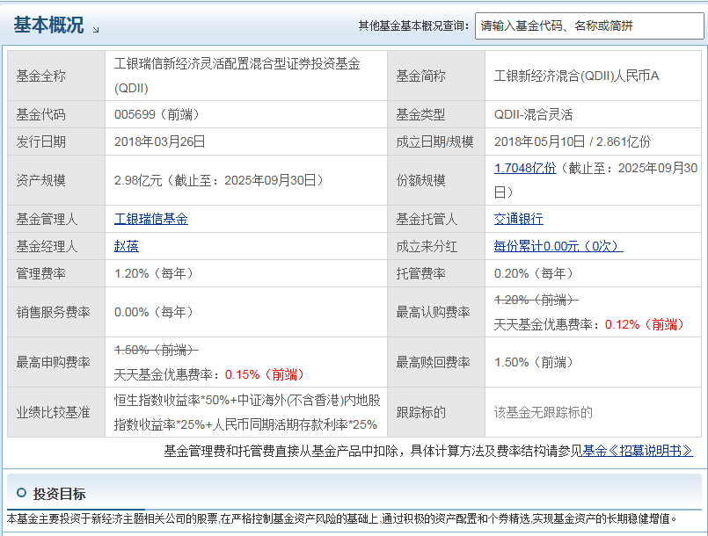The image size is (708, 536).
Task: Click the 最高申购费率 label cell
Action: 56,362
